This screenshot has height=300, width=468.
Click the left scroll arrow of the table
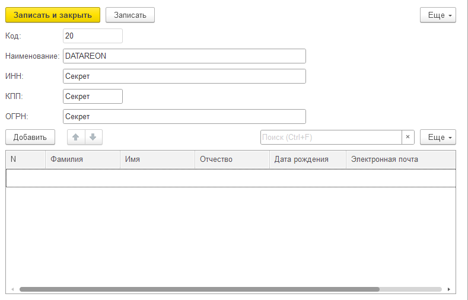[11, 289]
